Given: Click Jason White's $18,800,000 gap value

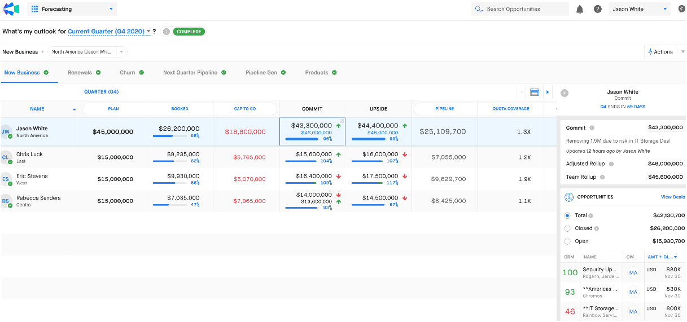Looking at the screenshot, I should 245,132.
